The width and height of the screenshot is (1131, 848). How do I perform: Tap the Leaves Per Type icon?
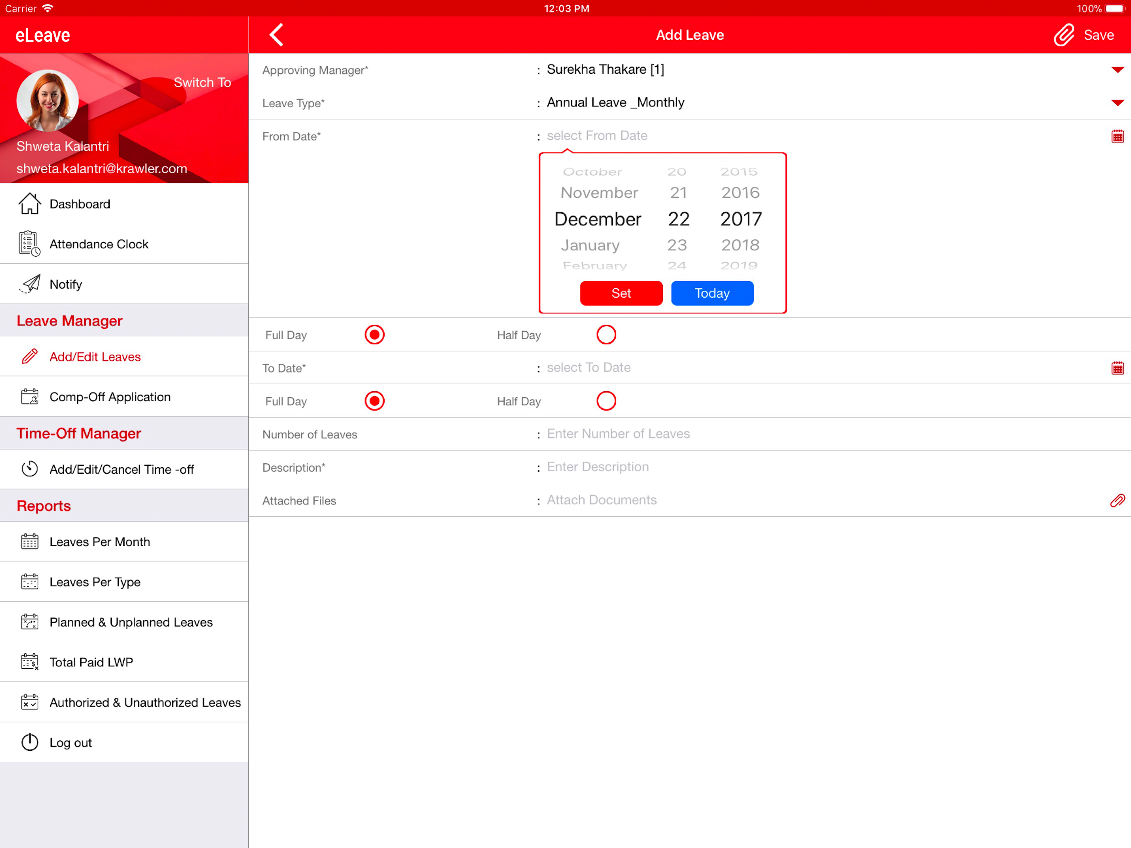pos(30,581)
